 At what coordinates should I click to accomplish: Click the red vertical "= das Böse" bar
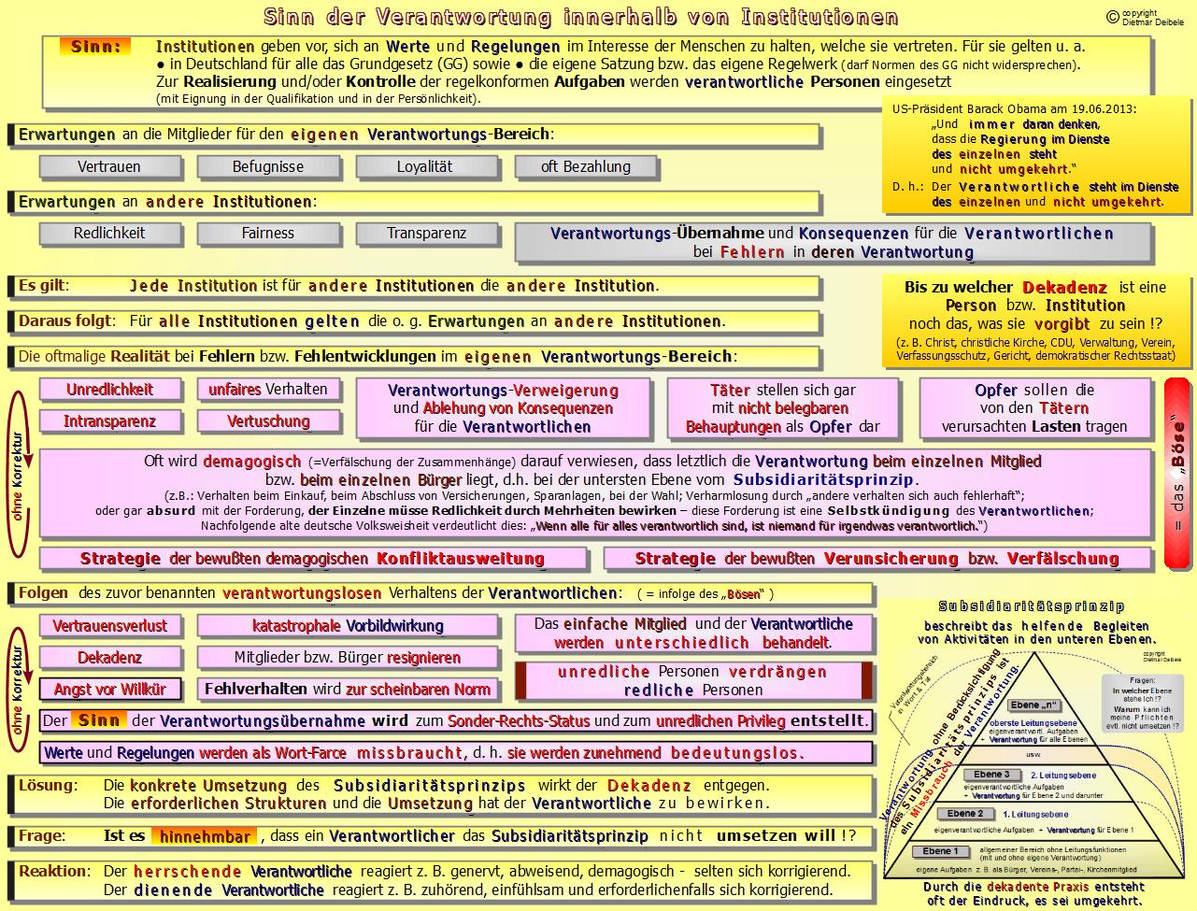tap(1178, 473)
